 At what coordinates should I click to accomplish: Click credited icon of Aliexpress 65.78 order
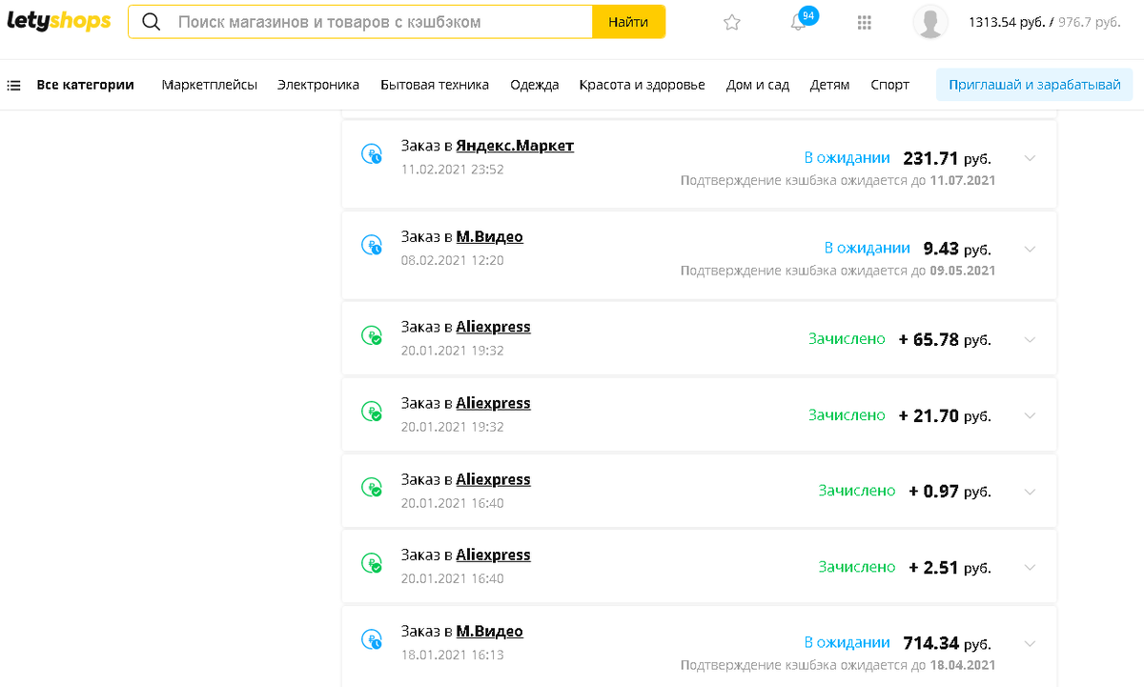point(372,335)
